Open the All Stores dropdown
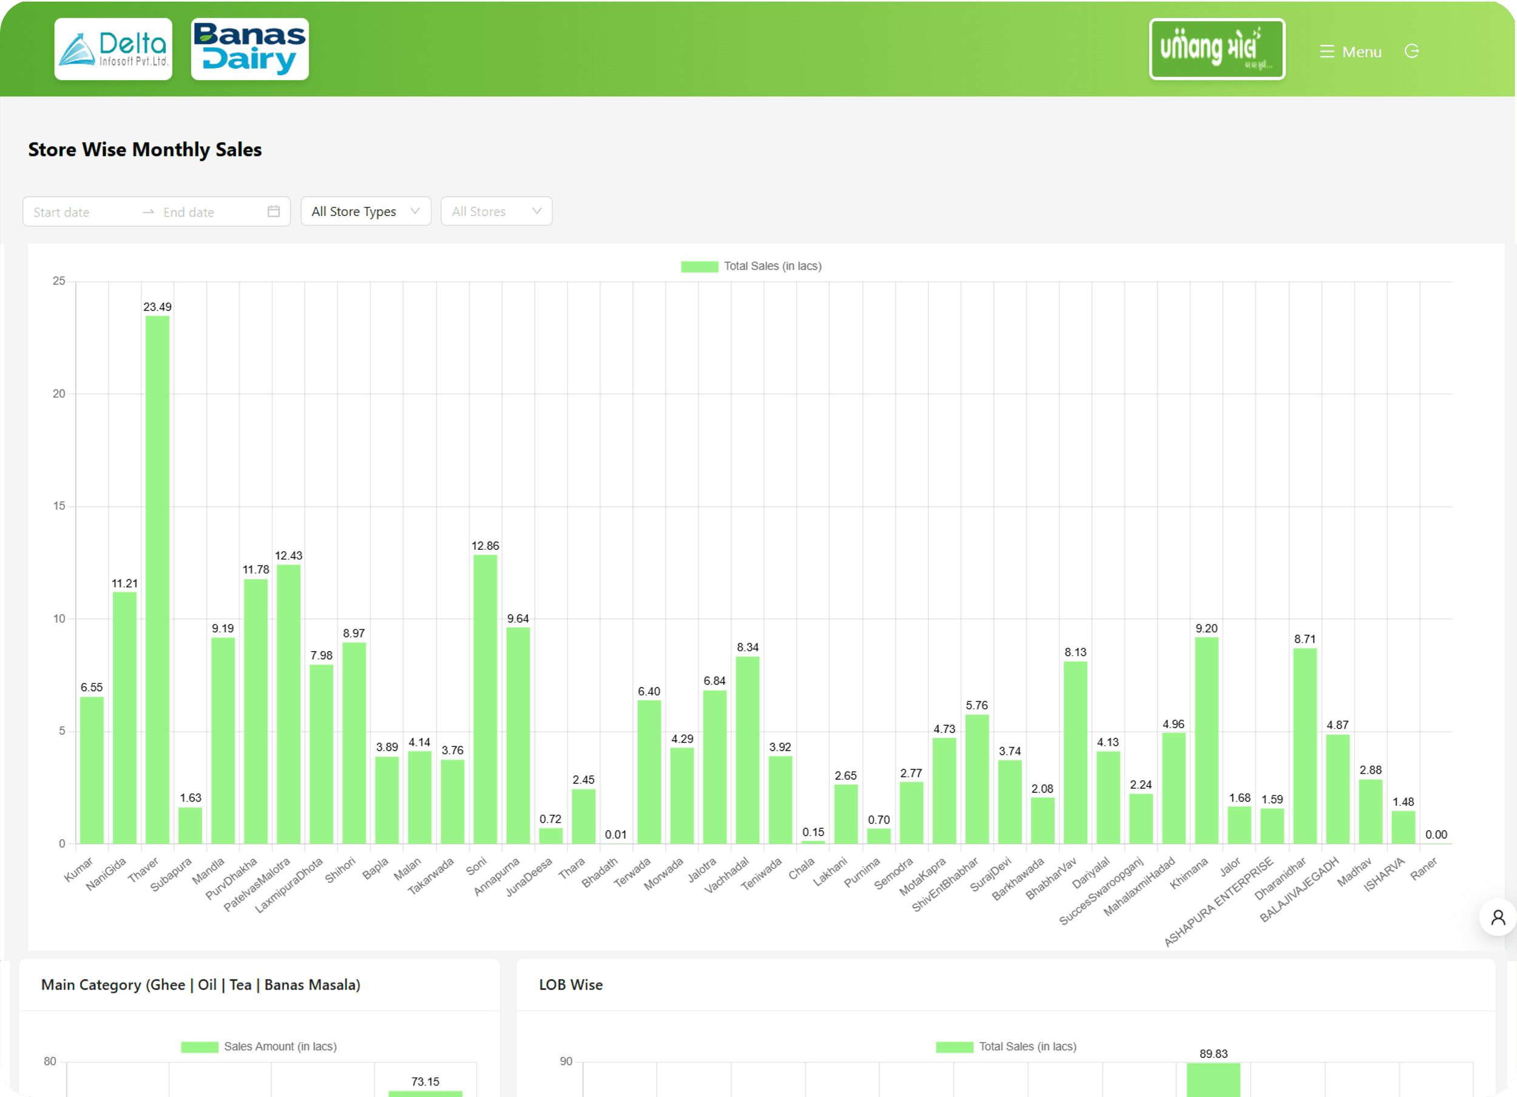This screenshot has height=1097, width=1517. click(496, 211)
